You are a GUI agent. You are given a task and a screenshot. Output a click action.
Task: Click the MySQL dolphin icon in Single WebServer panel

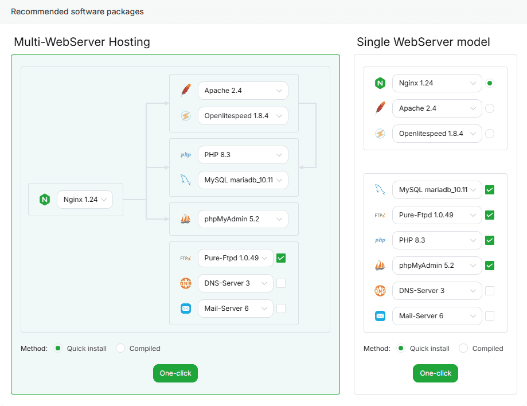pos(380,190)
